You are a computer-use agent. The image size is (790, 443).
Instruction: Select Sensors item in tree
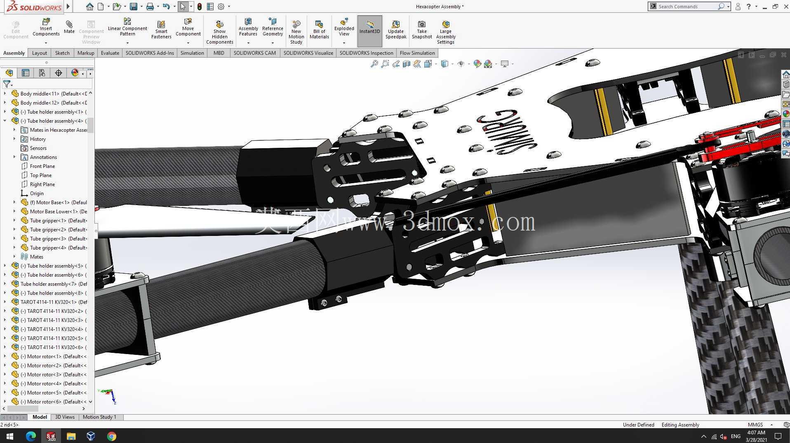click(38, 148)
